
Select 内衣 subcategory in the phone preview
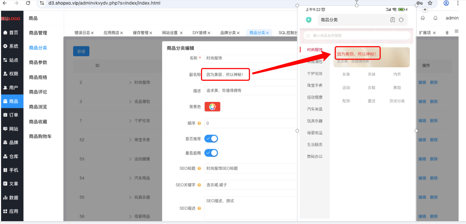coord(397,74)
